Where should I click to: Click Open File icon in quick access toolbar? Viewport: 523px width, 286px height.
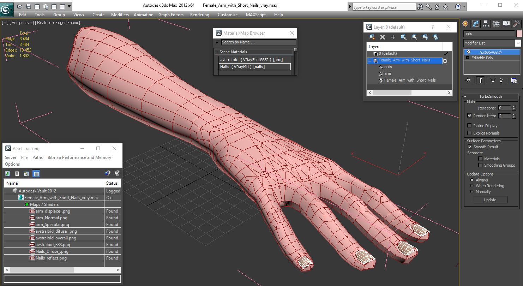pos(20,6)
